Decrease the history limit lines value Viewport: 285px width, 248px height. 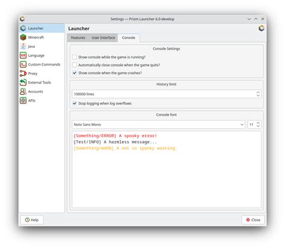[x=258, y=96]
